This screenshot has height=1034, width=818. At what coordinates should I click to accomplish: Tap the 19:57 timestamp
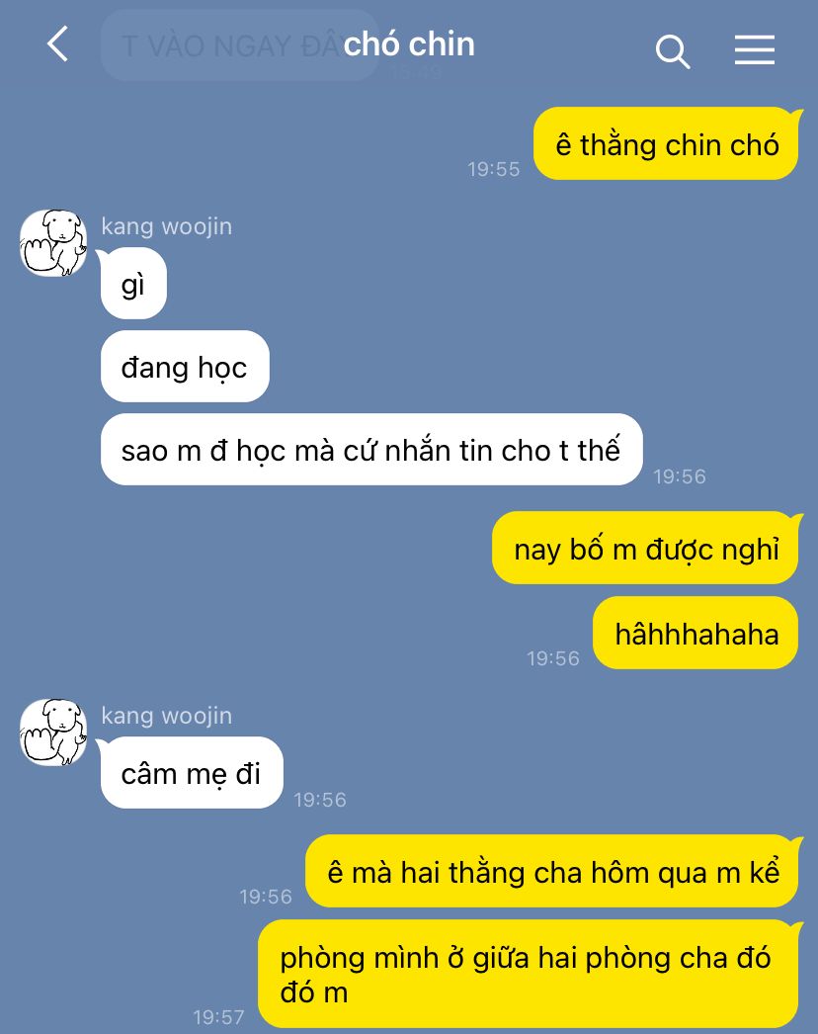pyautogui.click(x=219, y=1017)
